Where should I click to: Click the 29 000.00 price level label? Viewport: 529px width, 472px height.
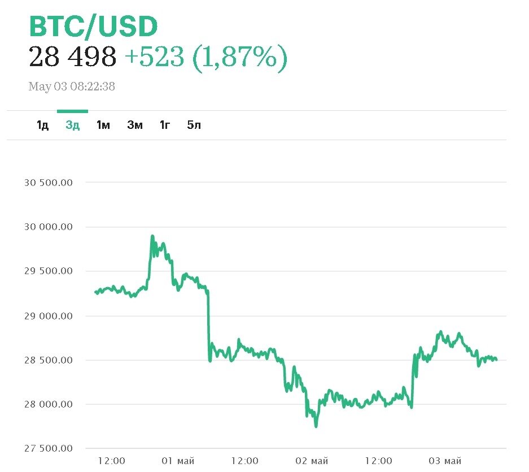(x=50, y=315)
